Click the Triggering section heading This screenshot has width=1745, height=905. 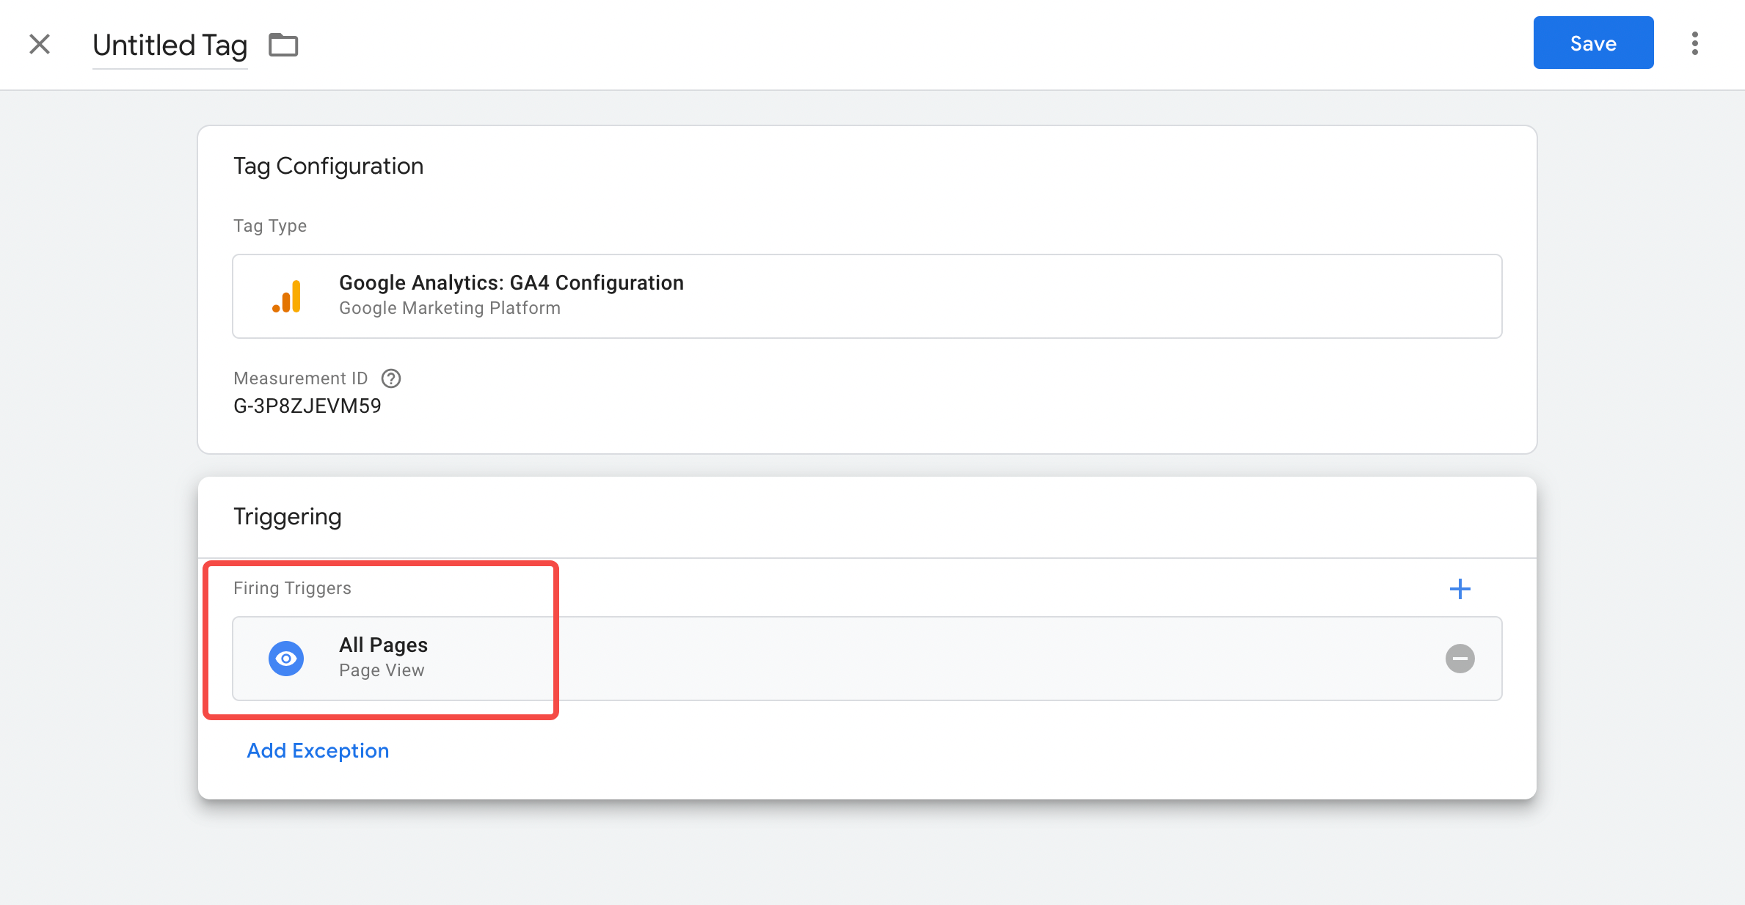(x=287, y=517)
